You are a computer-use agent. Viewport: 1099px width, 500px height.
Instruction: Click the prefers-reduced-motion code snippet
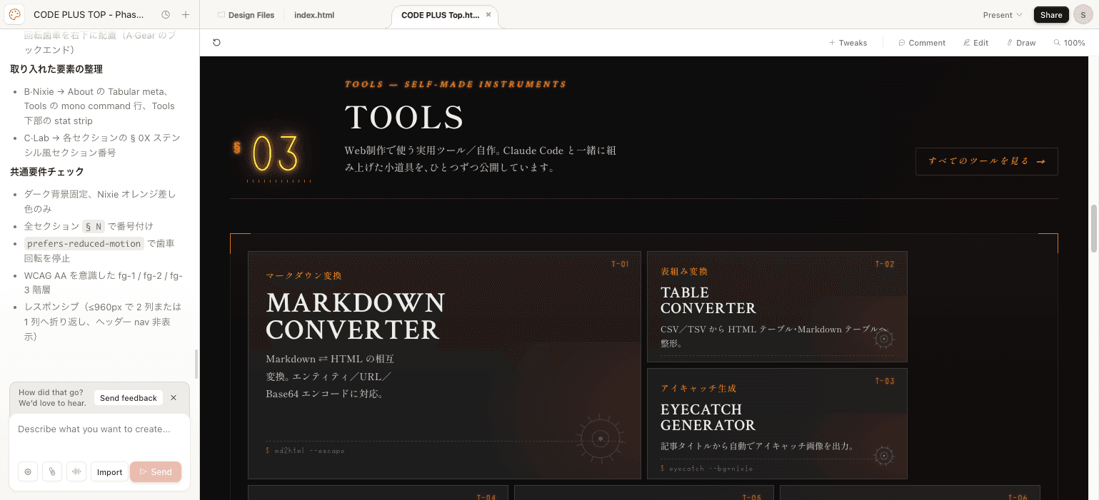(84, 244)
